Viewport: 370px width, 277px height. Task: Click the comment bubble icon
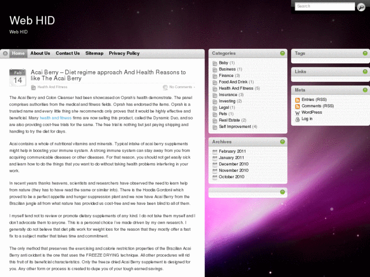[x=165, y=87]
